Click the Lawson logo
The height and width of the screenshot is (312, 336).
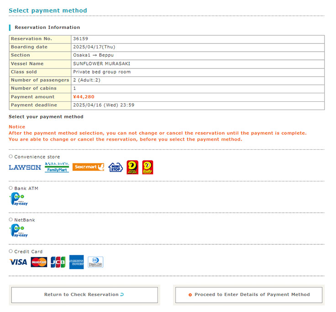pos(25,167)
